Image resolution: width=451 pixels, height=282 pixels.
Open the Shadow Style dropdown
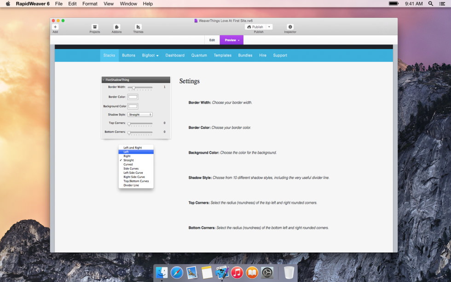click(x=140, y=115)
